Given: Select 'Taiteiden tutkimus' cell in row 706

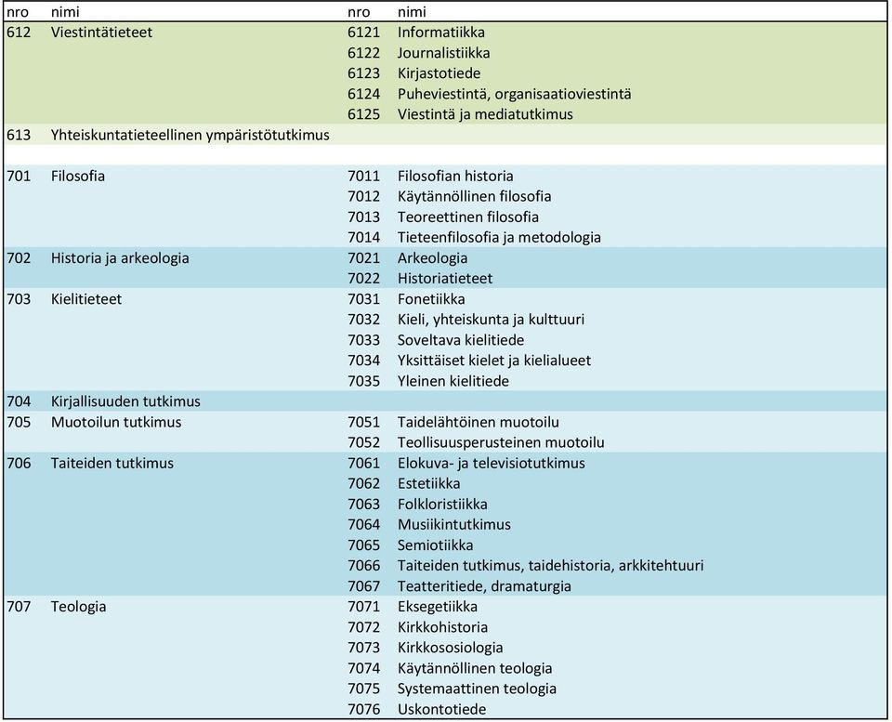Looking at the screenshot, I should 112,463.
